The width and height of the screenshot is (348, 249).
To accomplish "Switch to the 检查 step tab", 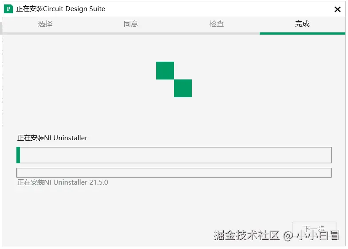I will pos(217,24).
